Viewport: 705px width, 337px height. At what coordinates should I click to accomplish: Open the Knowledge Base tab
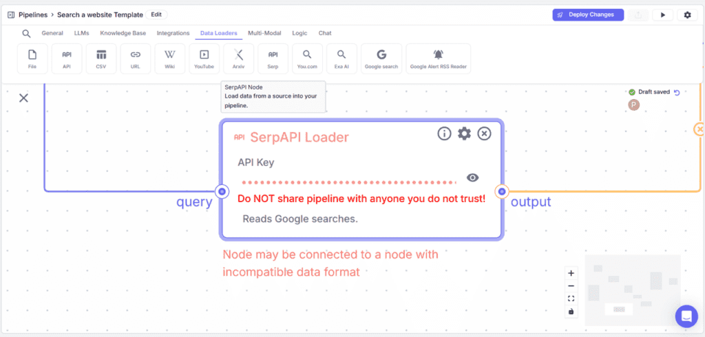click(123, 33)
